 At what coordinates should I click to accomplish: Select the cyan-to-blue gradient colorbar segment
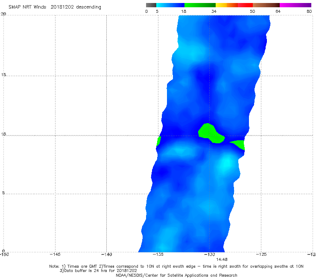170,5
